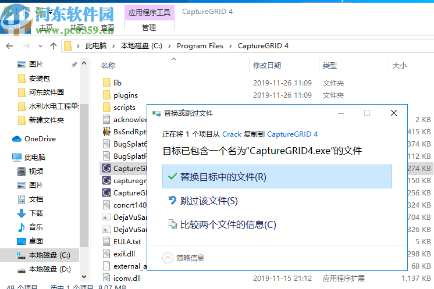434x289 pixels.
Task: Select iconv.dll file icon
Action: (106, 278)
